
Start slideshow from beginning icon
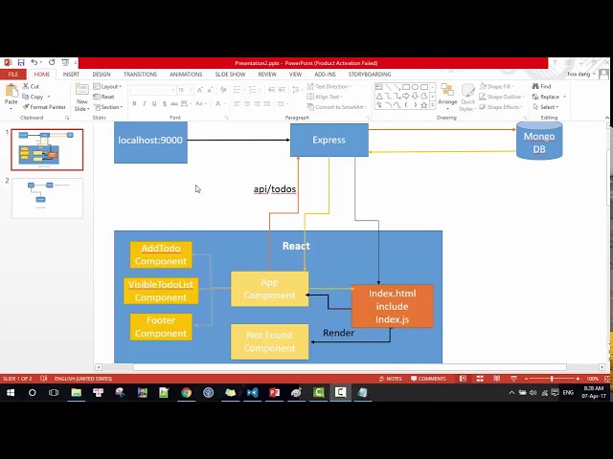[x=65, y=62]
